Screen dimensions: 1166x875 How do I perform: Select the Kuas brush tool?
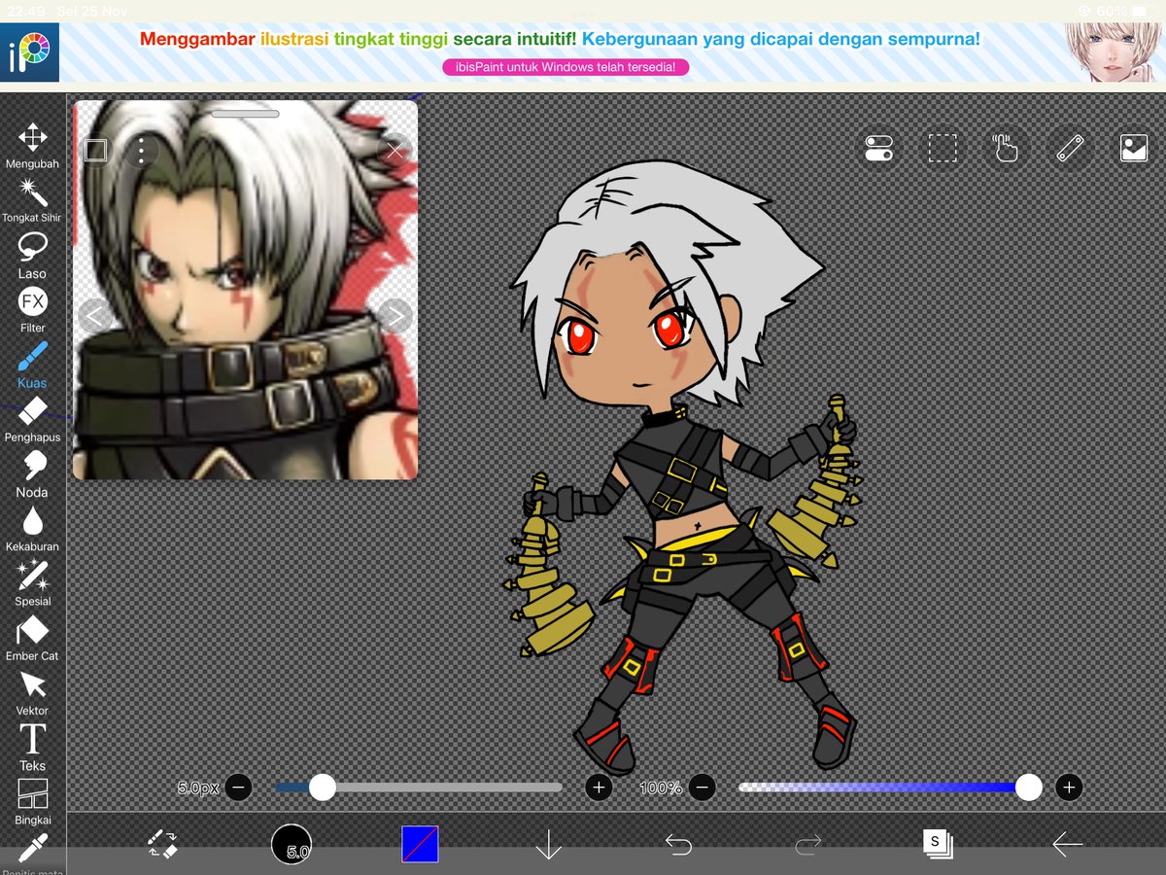point(32,365)
